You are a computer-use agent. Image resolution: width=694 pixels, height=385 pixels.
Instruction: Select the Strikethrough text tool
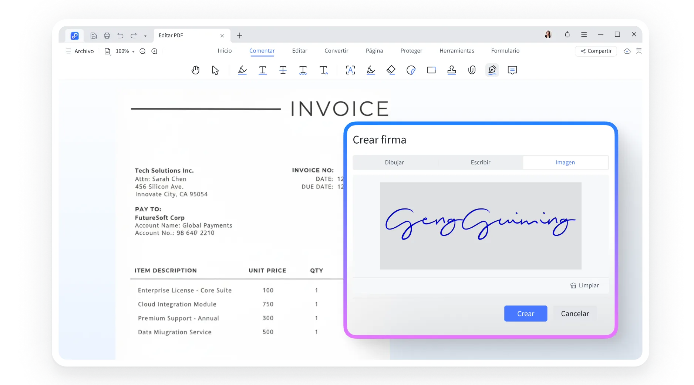pyautogui.click(x=283, y=70)
